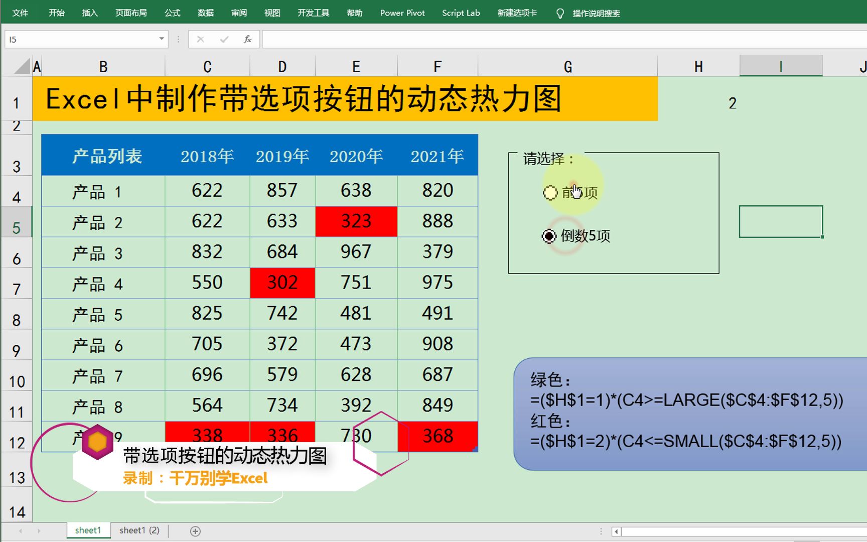867x542 pixels.
Task: Click the 操作说明搜索 search box
Action: pos(596,14)
